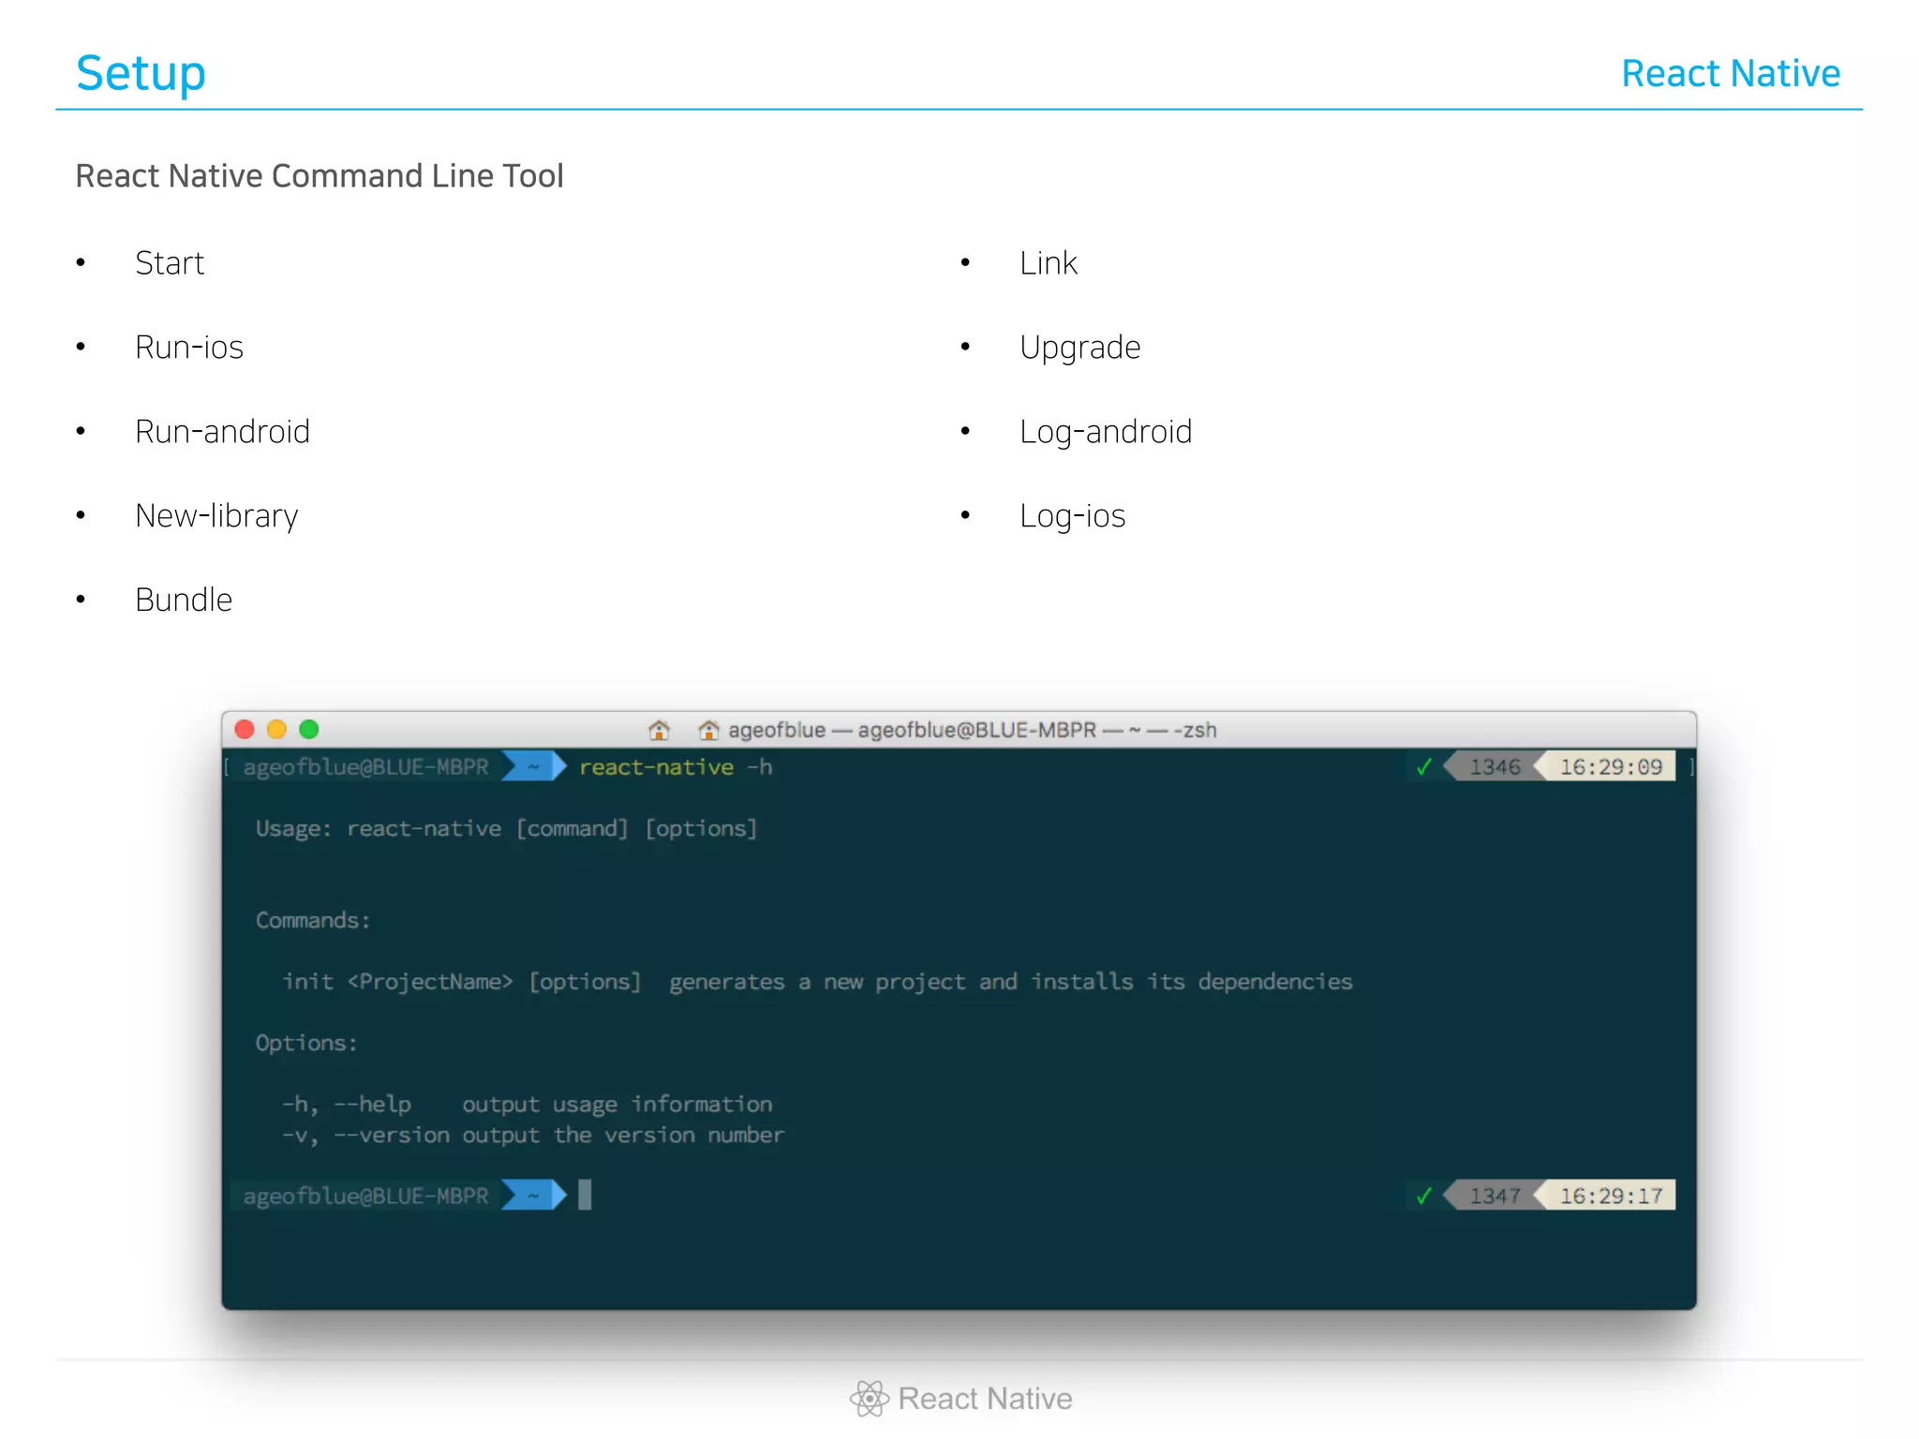Screen dimensions: 1919x1439
Task: Click the bottom 'ageofblue@BLUE-MBPR' prompt text
Action: (365, 1196)
